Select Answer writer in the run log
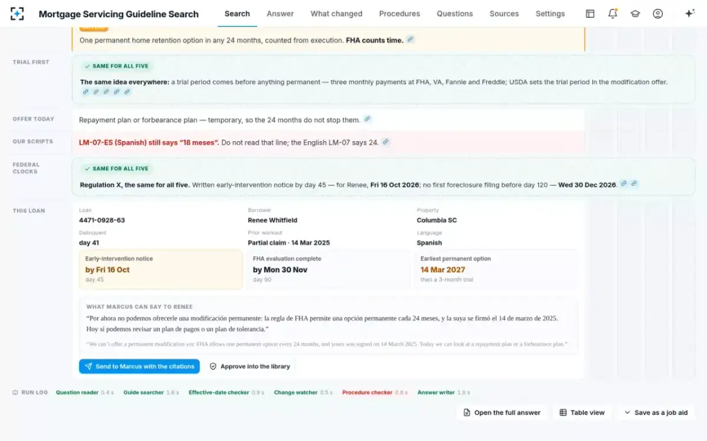The width and height of the screenshot is (707, 441). [x=436, y=392]
